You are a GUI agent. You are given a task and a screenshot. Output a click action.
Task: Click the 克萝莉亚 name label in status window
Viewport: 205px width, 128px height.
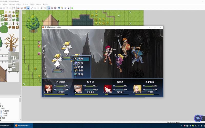(x=150, y=82)
